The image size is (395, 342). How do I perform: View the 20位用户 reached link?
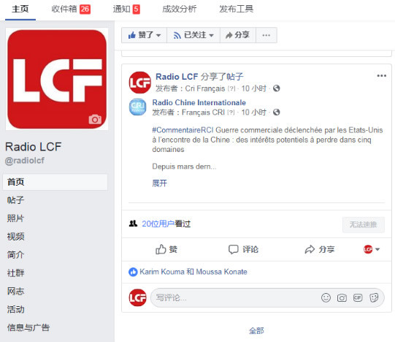(x=158, y=224)
